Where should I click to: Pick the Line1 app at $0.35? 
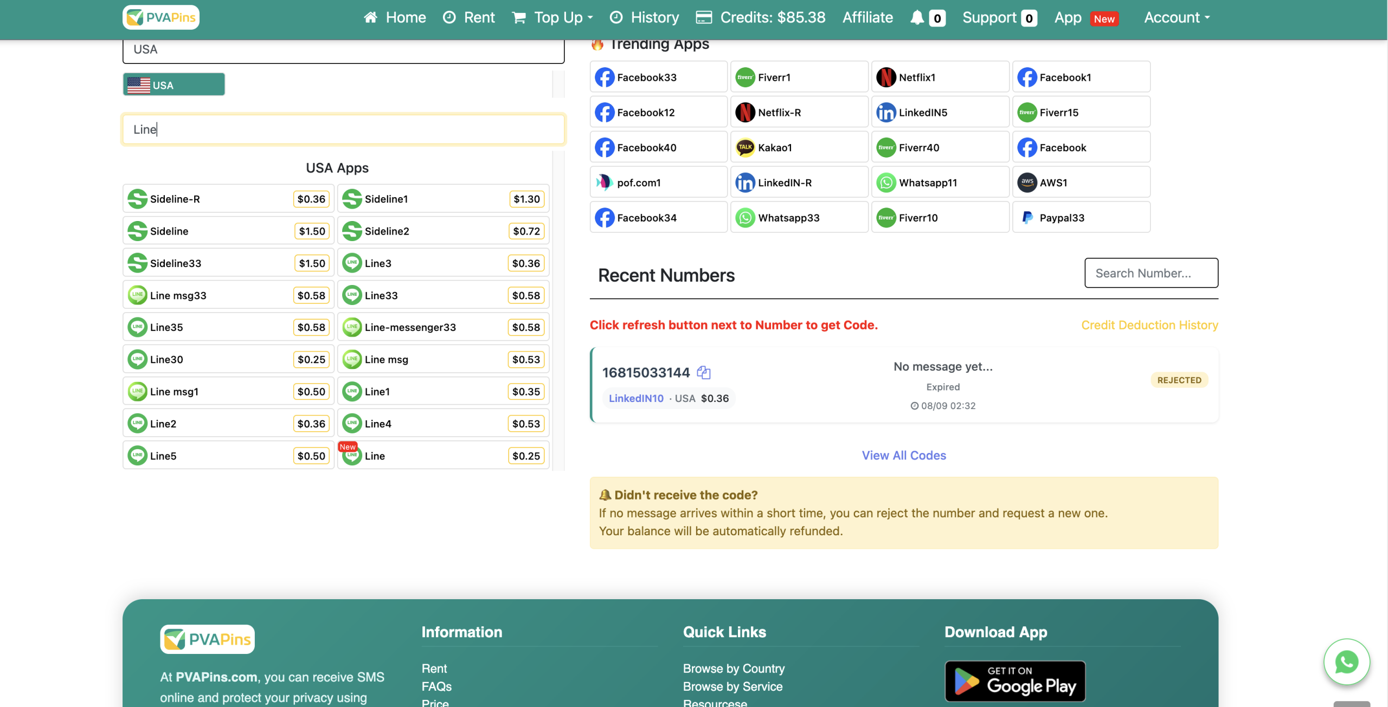(443, 392)
